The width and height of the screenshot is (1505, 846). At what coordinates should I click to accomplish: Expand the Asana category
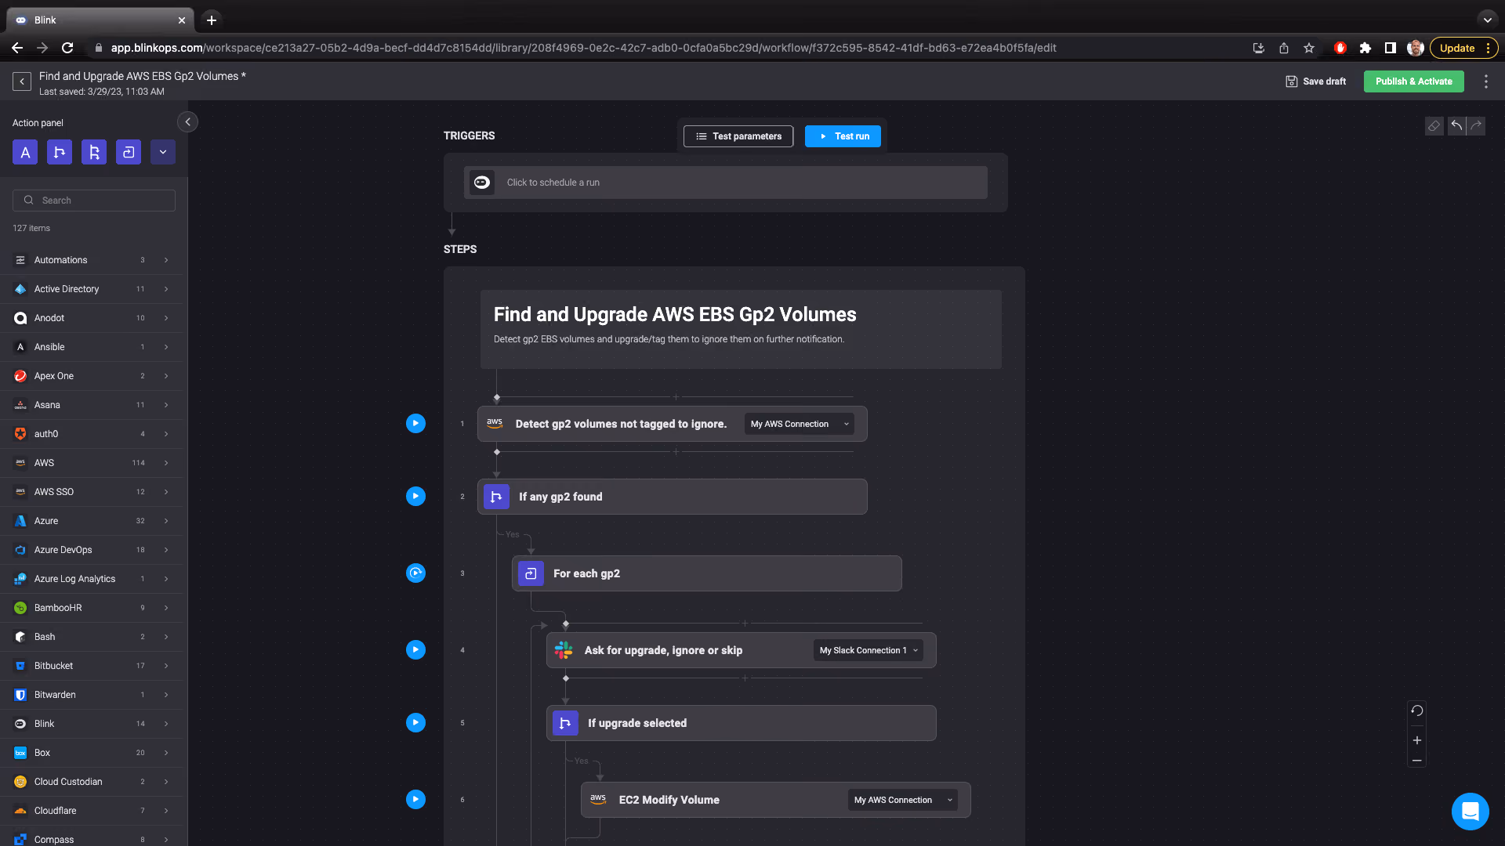click(x=91, y=405)
